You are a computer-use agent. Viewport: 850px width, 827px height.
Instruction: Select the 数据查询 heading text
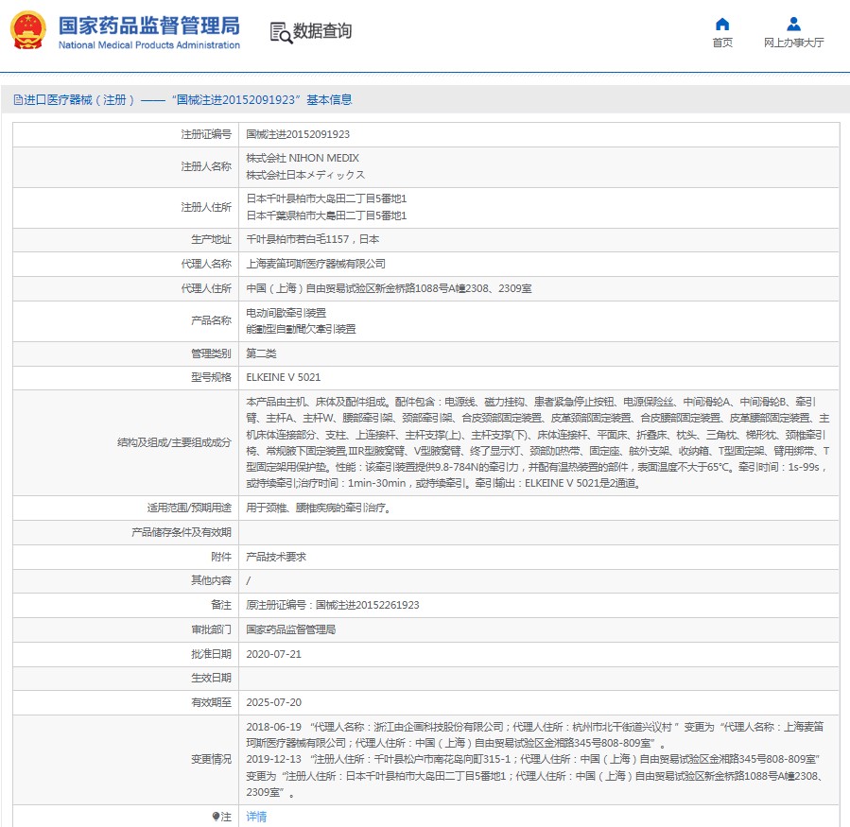(x=322, y=31)
